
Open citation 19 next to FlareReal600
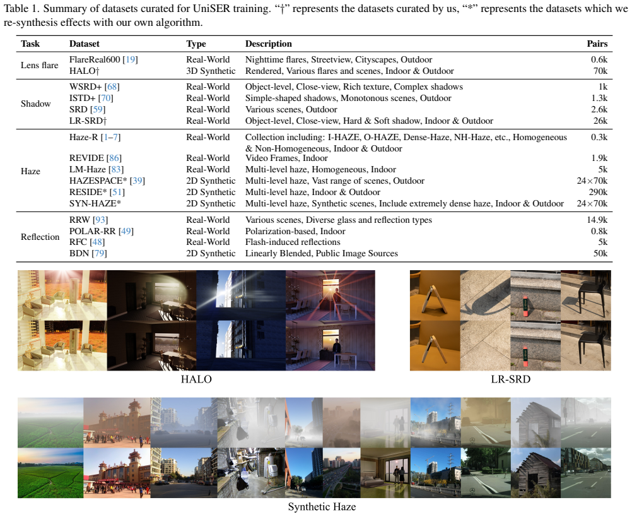click(130, 60)
